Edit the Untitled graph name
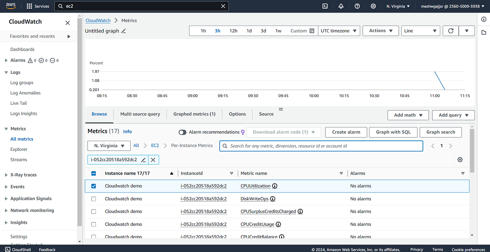The height and width of the screenshot is (252, 490). pos(124,31)
